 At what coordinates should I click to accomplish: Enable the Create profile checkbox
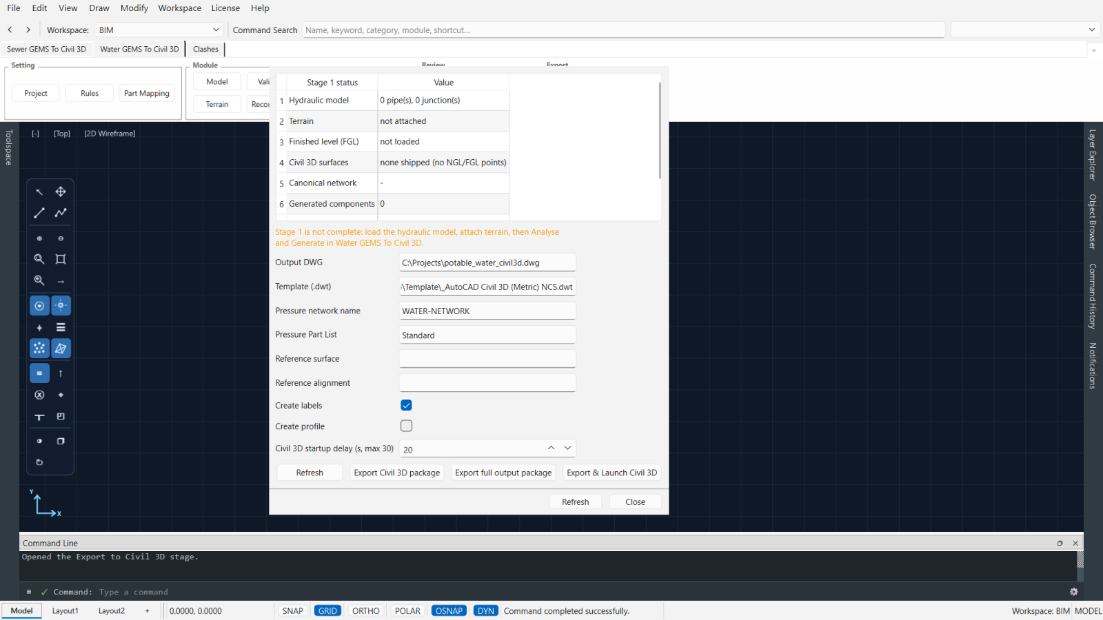pos(407,426)
